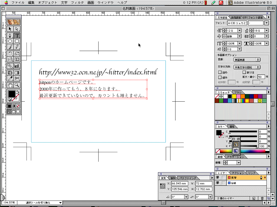Image resolution: width=277 pixels, height=207 pixels.
Task: Open the rotation angle dropdown in Transform panel
Action: tap(186, 197)
